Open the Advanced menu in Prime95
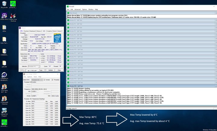217x131 pixels. [77, 9]
